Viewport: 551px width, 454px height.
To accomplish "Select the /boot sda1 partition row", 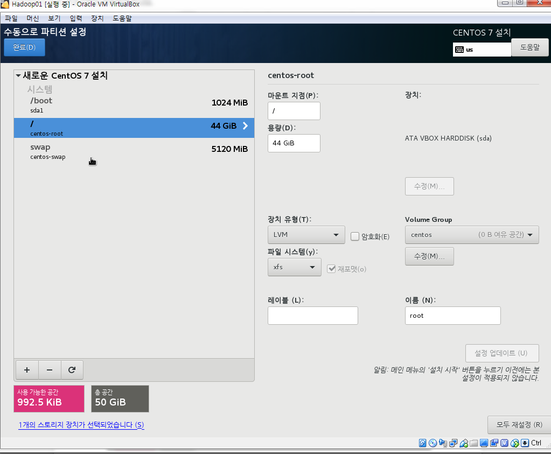I will pos(134,105).
